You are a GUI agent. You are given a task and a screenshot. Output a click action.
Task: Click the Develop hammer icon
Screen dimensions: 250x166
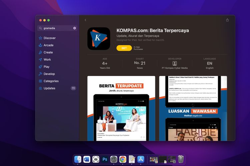click(40, 74)
